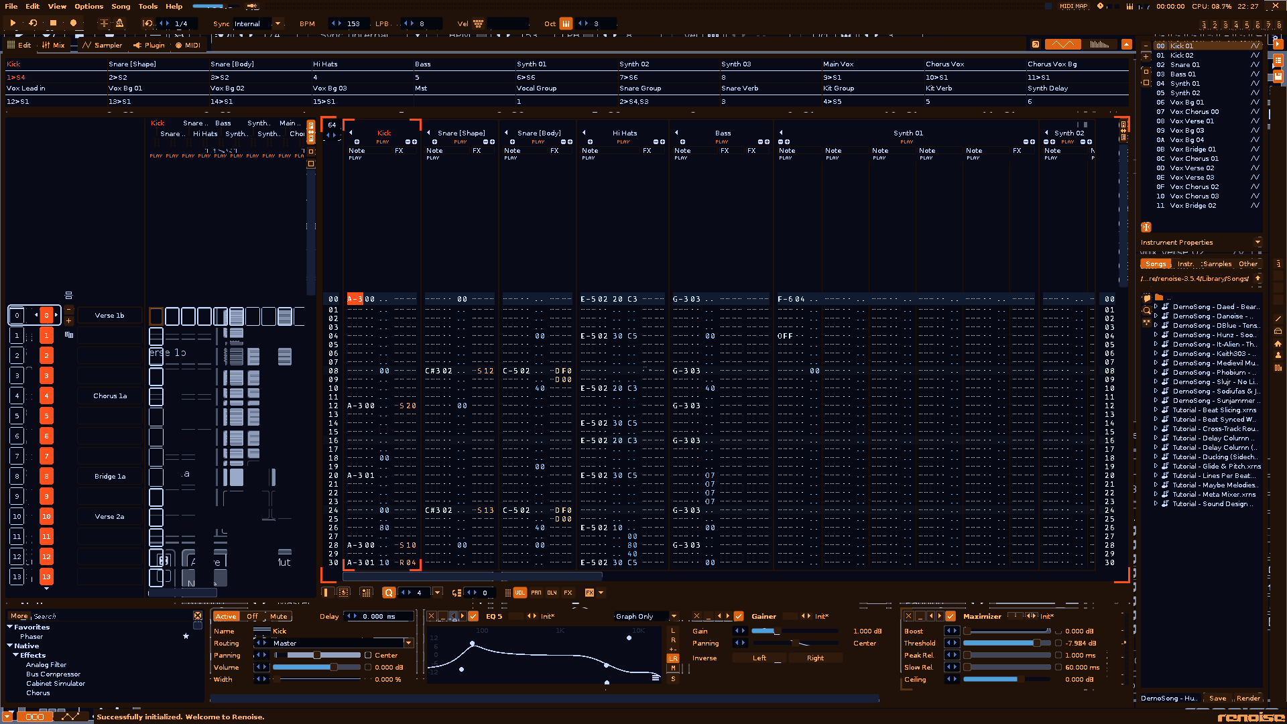
Task: Click the orange disk browser icon on right edge
Action: pos(1278,76)
